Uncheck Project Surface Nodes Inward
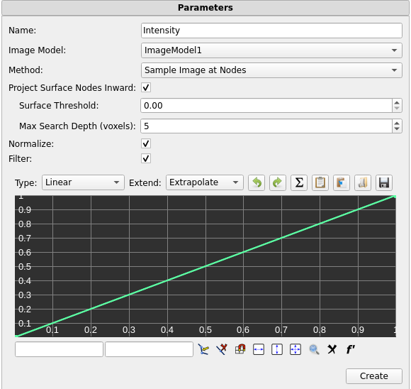 (146, 87)
